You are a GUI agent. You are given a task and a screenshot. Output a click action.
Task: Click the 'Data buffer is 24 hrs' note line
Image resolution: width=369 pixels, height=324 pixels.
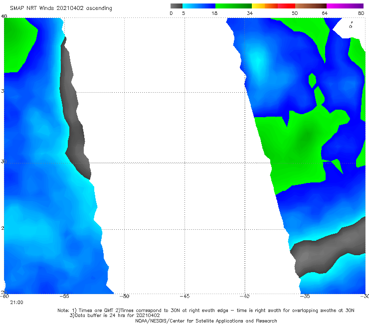[x=115, y=316]
